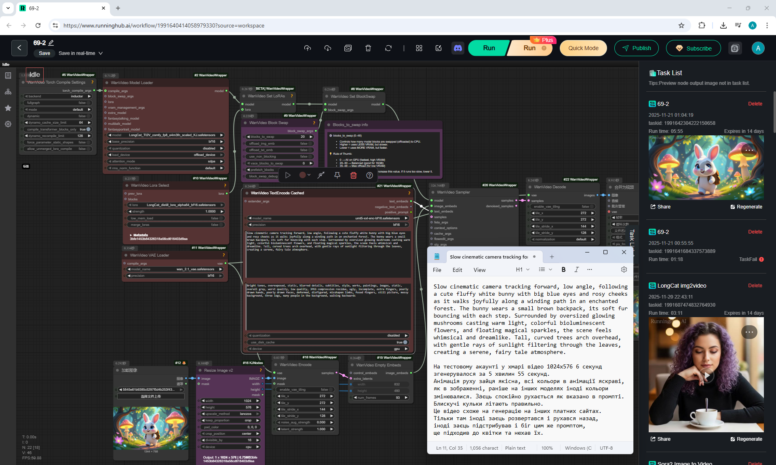776x465 pixels.
Task: Click the refresh arrows icon
Action: (388, 48)
